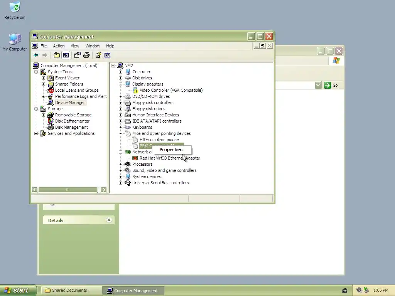Click the clock showing 1:06 PM
This screenshot has width=395, height=296.
point(381,290)
